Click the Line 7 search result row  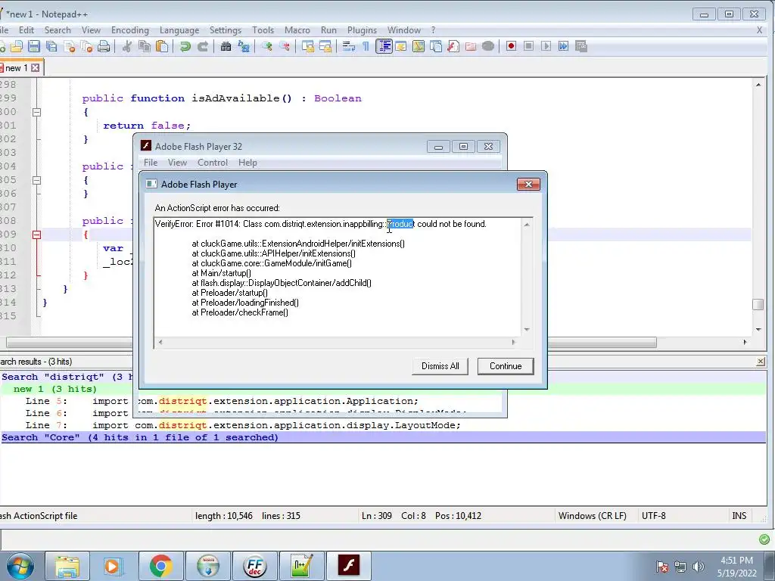click(383, 425)
